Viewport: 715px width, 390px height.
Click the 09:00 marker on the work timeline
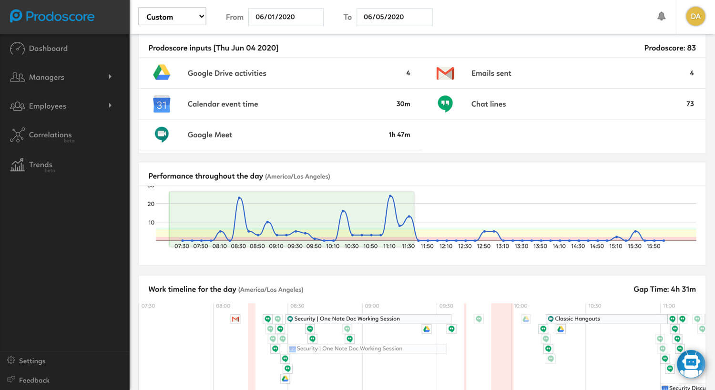(x=372, y=306)
